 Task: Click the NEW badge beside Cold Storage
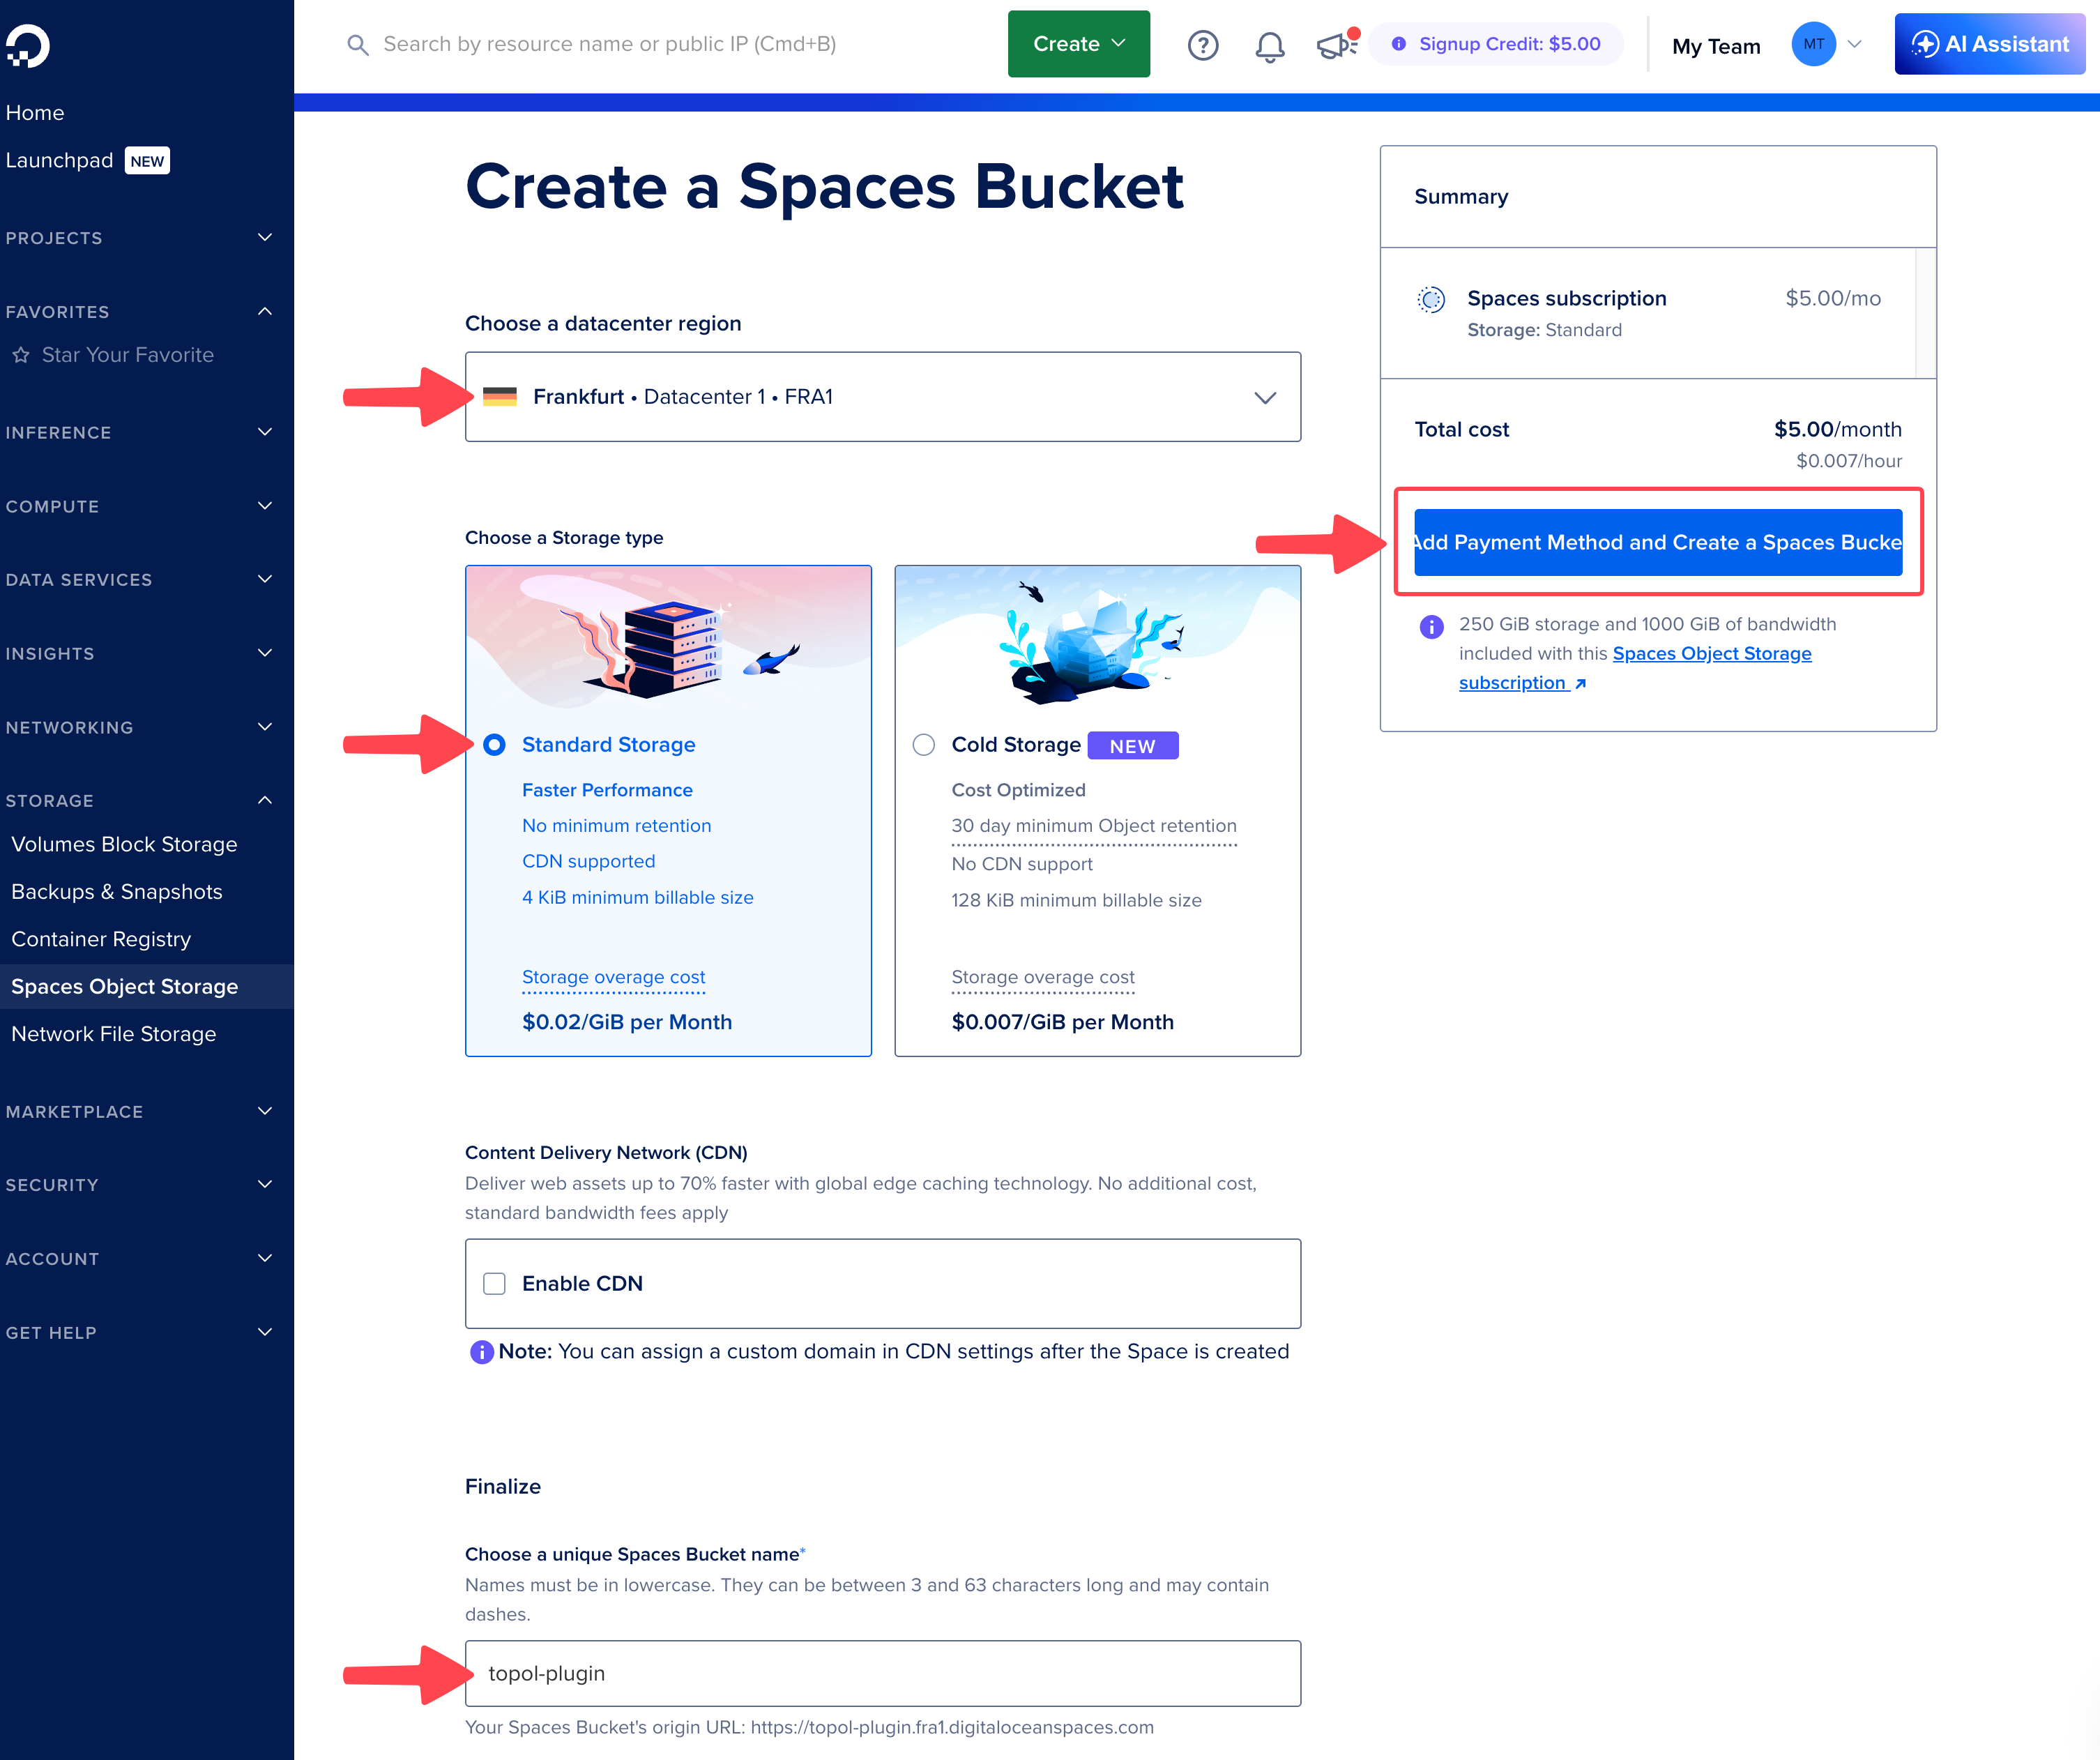pos(1132,746)
